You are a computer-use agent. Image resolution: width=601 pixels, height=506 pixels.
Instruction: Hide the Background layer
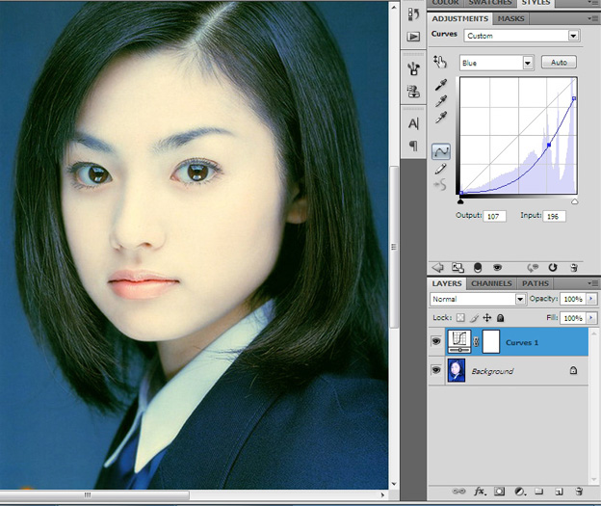click(x=435, y=370)
